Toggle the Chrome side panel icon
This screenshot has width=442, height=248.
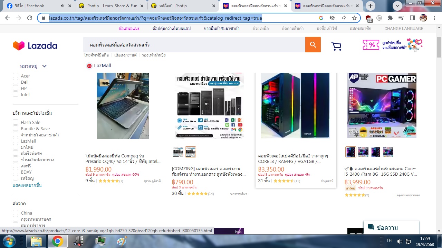coord(412,18)
